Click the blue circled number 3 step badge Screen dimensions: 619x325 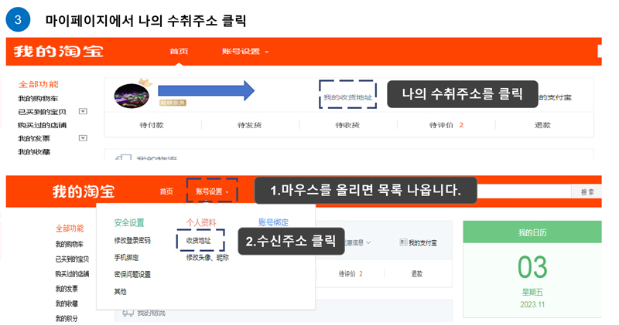click(x=18, y=19)
